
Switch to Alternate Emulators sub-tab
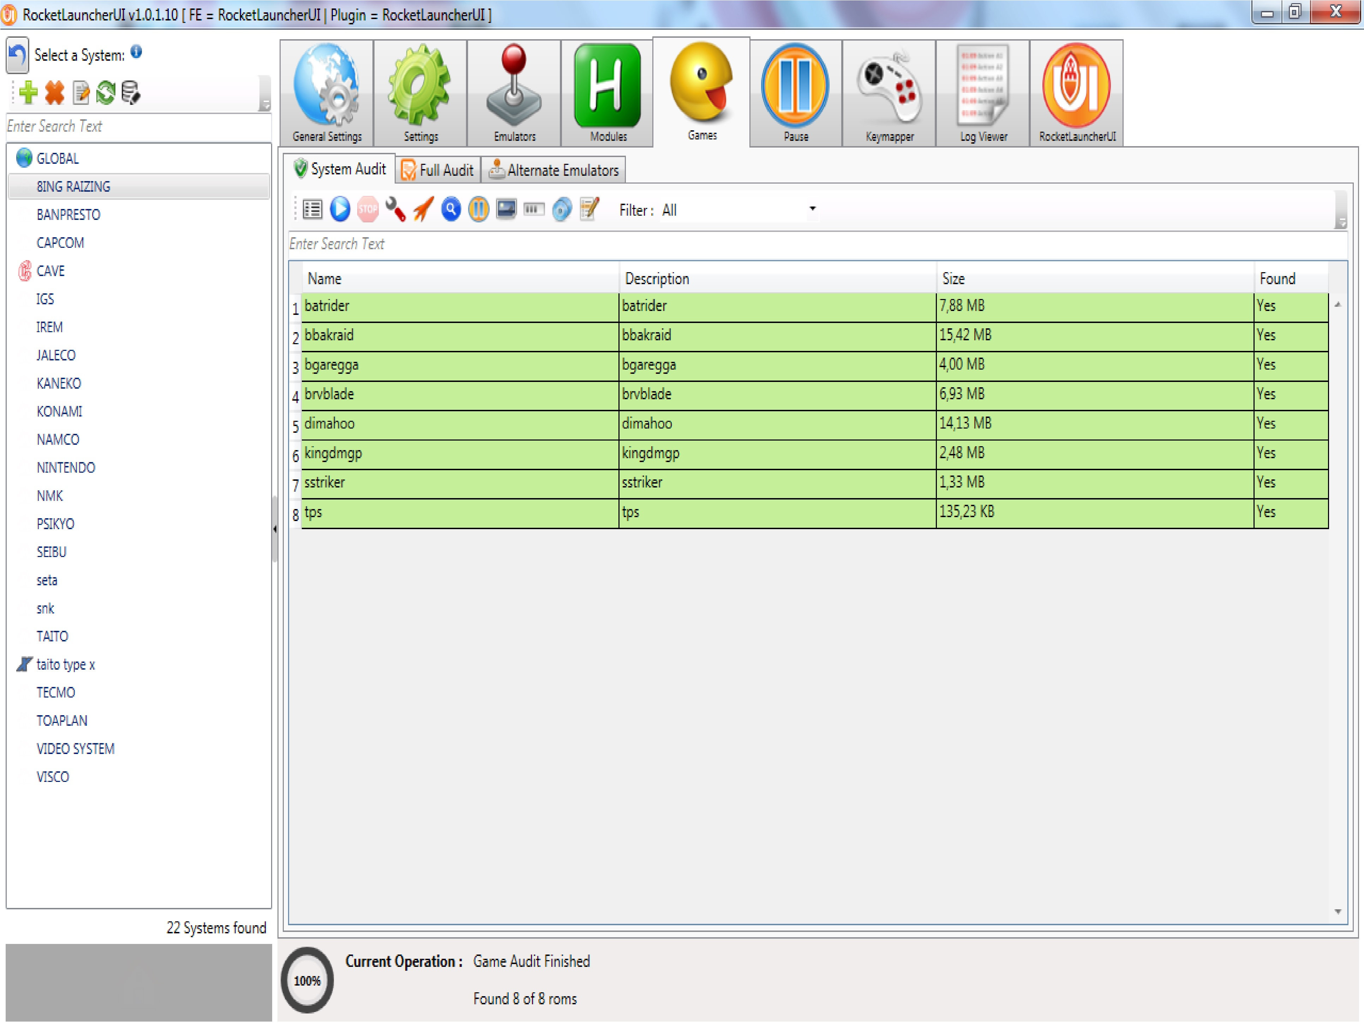554,170
